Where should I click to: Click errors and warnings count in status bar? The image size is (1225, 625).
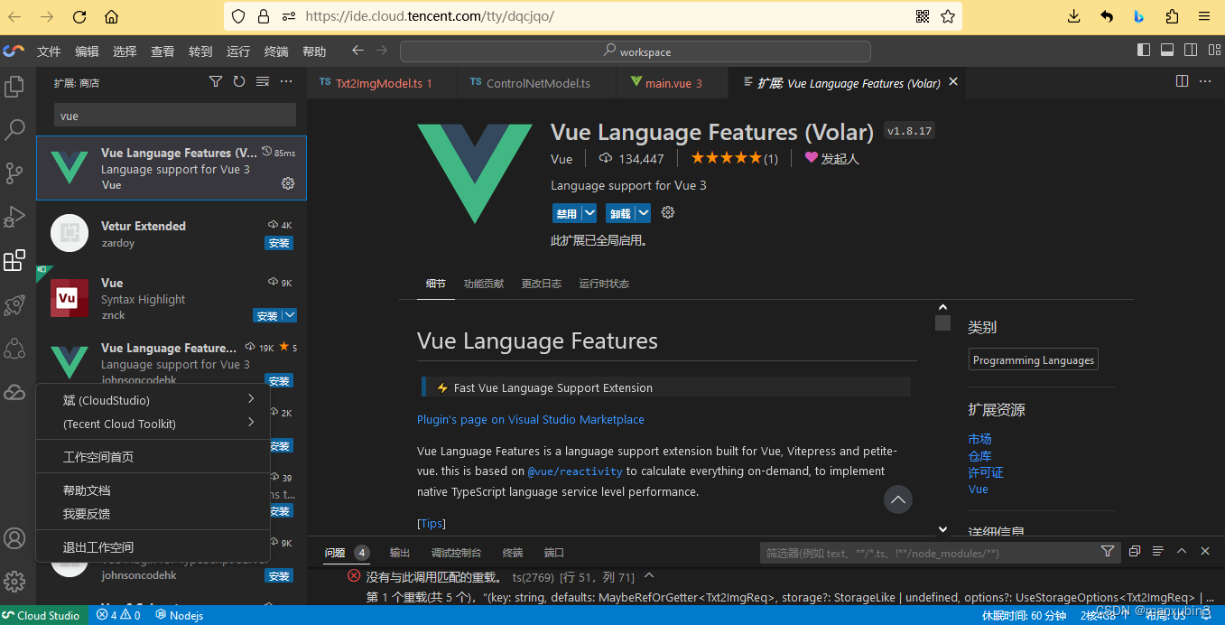(118, 616)
